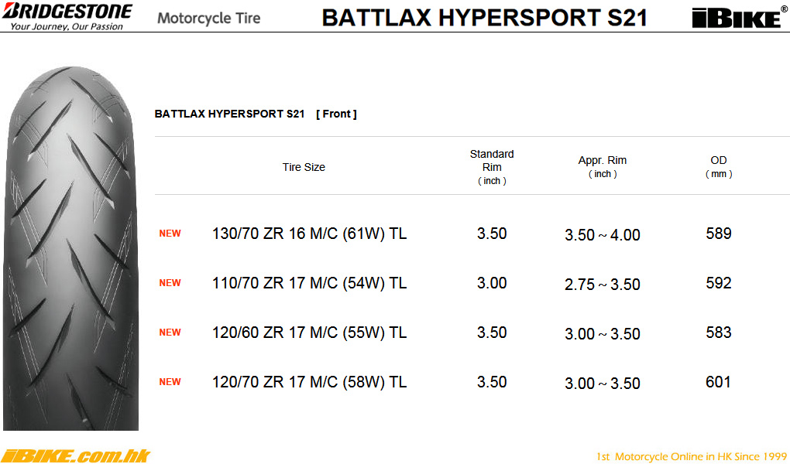Click the iBIKE logo in the header
Image resolution: width=790 pixels, height=464 pixels.
pos(737,17)
